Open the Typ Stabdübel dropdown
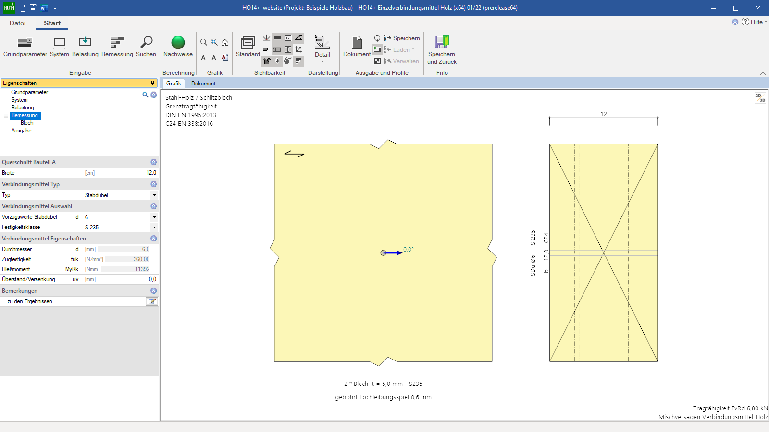The height and width of the screenshot is (432, 769). tap(154, 195)
